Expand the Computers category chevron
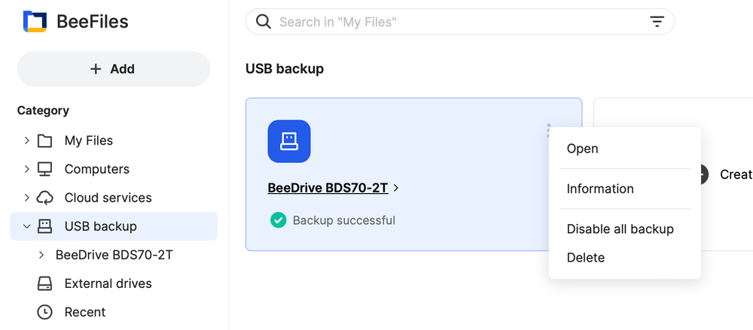 pyautogui.click(x=27, y=169)
